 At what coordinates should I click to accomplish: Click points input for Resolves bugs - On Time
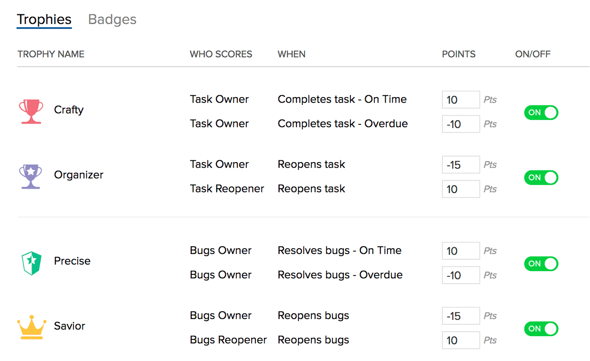(x=461, y=251)
